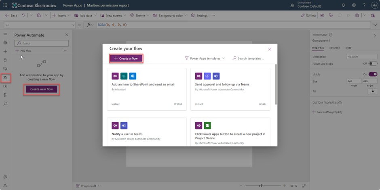Save the app with disk icon
380x190 pixels.
(357, 15)
